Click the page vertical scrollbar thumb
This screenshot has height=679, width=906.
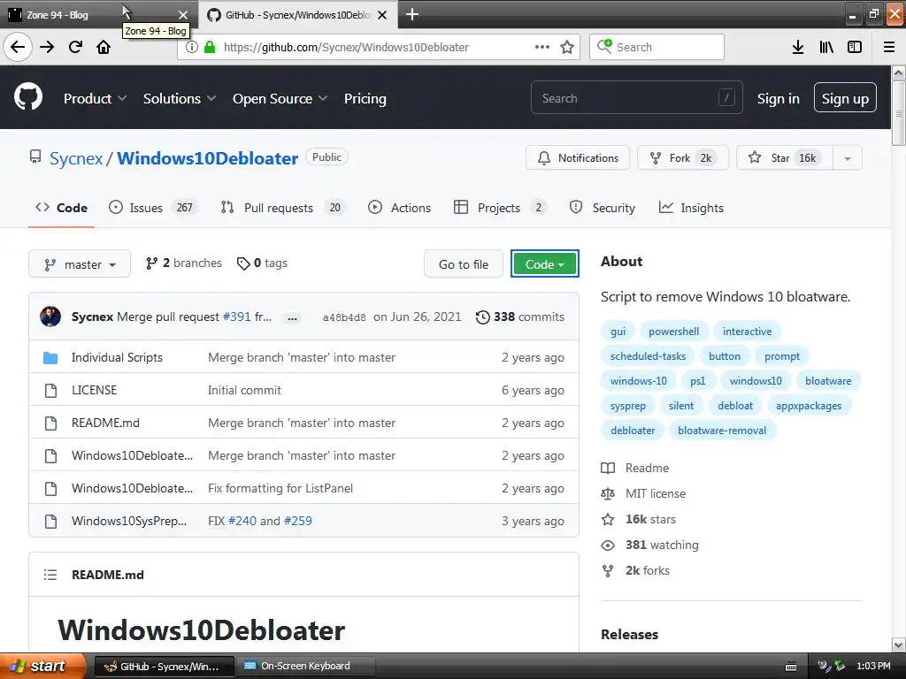pos(899,113)
